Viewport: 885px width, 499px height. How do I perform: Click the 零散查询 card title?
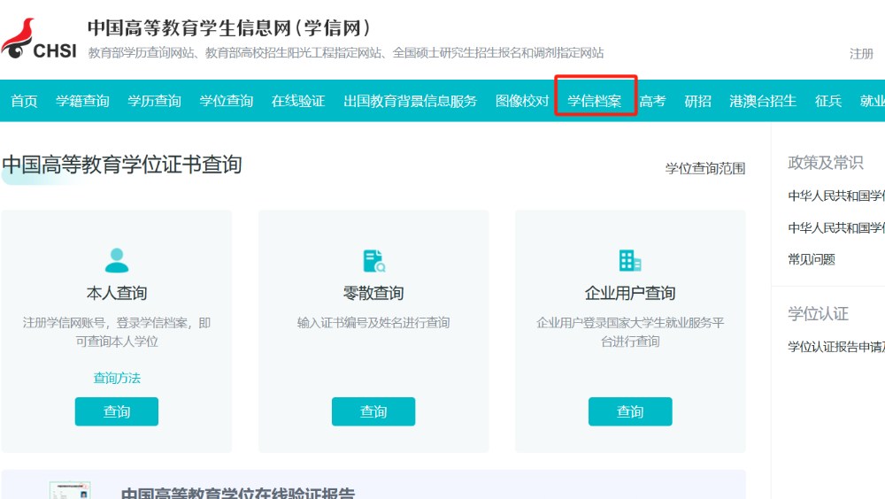(x=373, y=293)
